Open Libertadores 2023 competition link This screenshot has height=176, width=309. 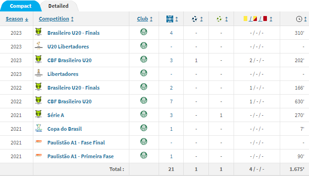[x=63, y=74]
